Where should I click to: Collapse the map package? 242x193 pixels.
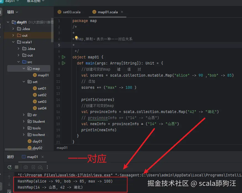click(x=24, y=68)
